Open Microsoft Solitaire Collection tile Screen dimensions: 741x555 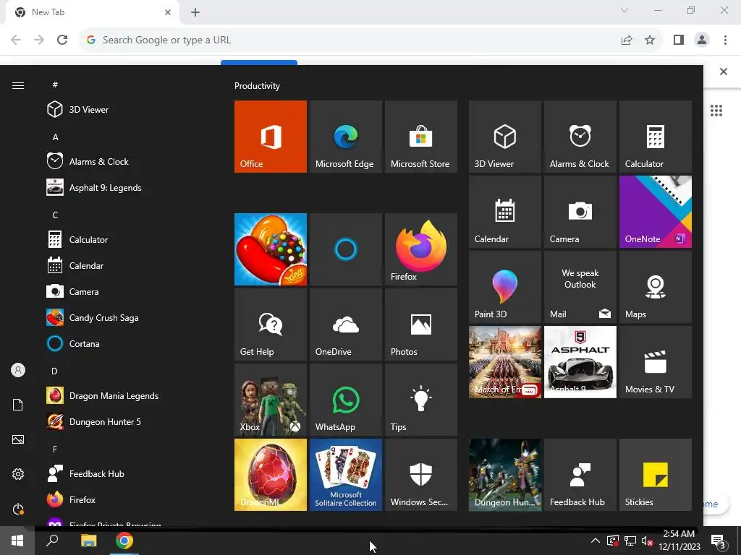click(345, 475)
